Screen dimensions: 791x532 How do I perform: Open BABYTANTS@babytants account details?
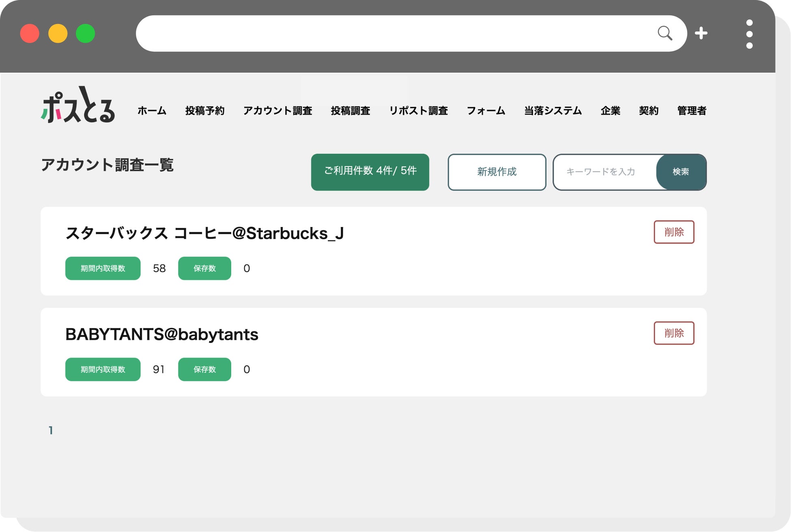[x=162, y=334]
